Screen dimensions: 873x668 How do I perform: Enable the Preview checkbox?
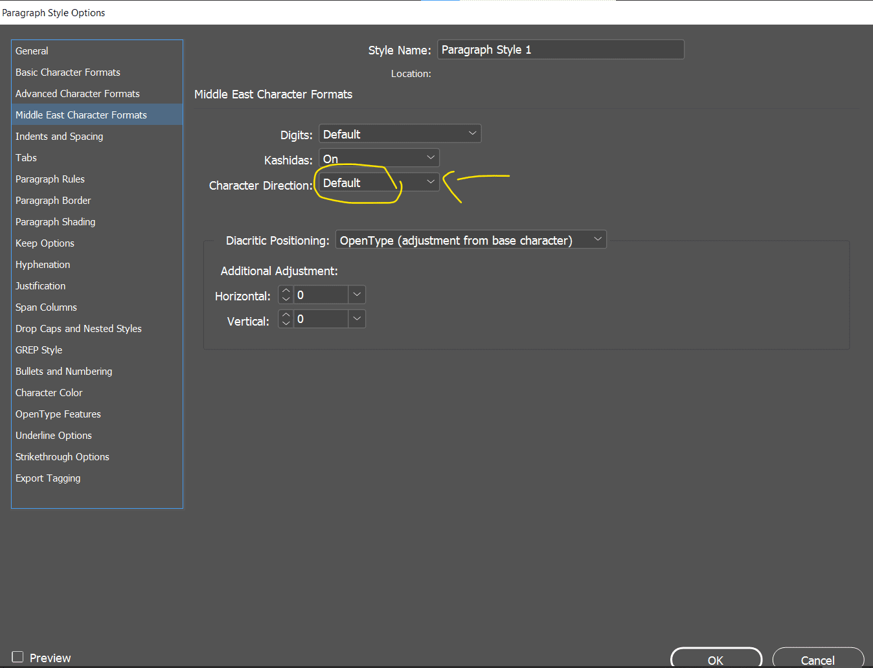tap(18, 657)
